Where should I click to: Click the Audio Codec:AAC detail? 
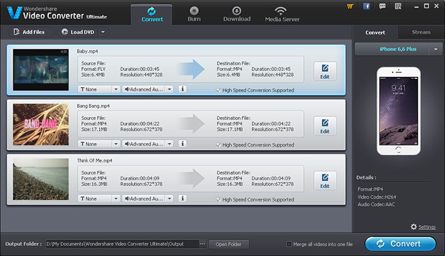pyautogui.click(x=376, y=205)
